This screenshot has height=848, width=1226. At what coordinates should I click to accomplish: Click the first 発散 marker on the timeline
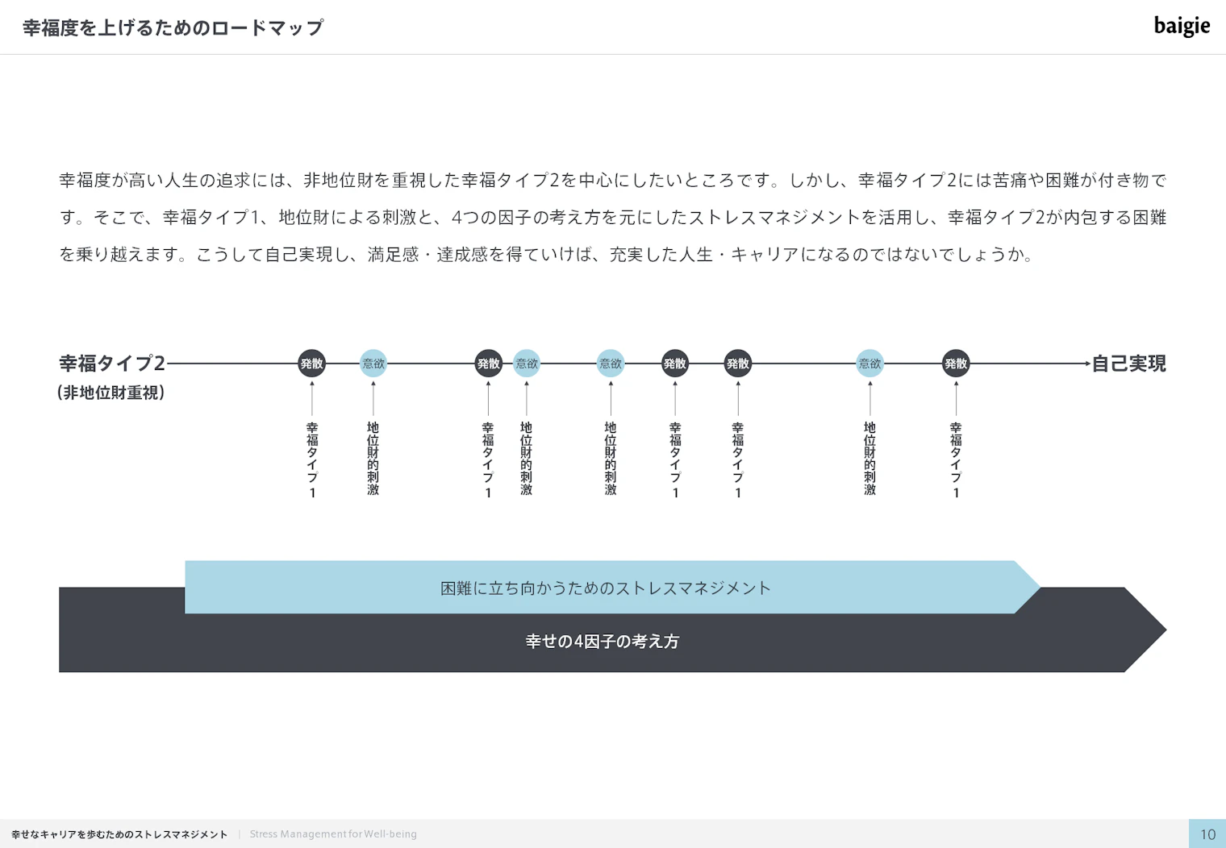312,364
